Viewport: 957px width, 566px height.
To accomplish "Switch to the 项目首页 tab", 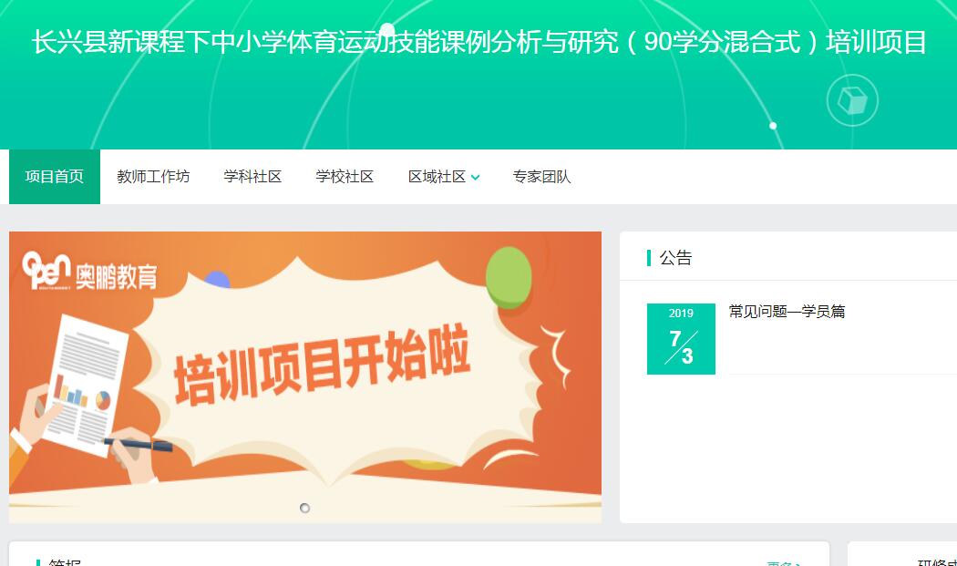I will [55, 177].
